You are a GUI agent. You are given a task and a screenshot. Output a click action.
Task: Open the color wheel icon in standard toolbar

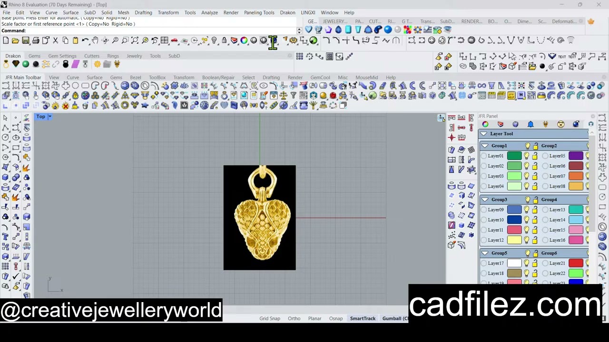244,40
